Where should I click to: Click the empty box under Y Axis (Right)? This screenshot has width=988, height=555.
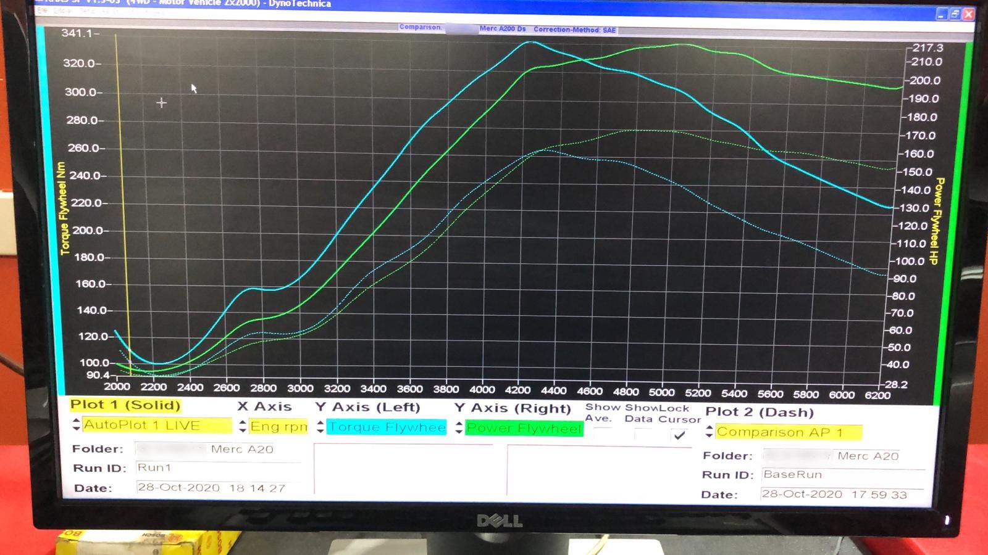[x=599, y=471]
